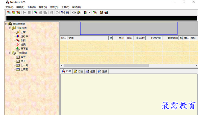Screen dimensions: 198x115
Task: Select 虚拟文件夹 in the tree
Action: 19,24
